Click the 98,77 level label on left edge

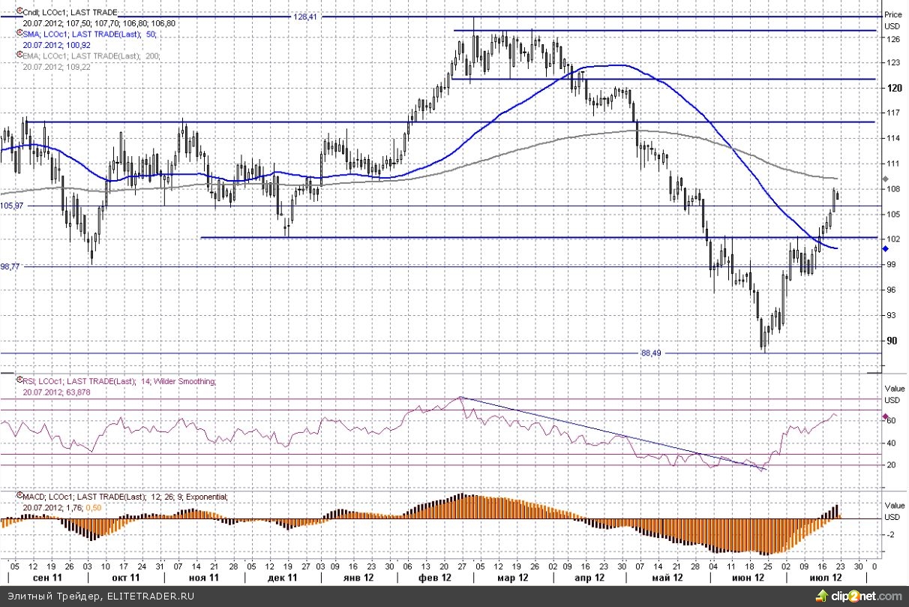(x=10, y=266)
